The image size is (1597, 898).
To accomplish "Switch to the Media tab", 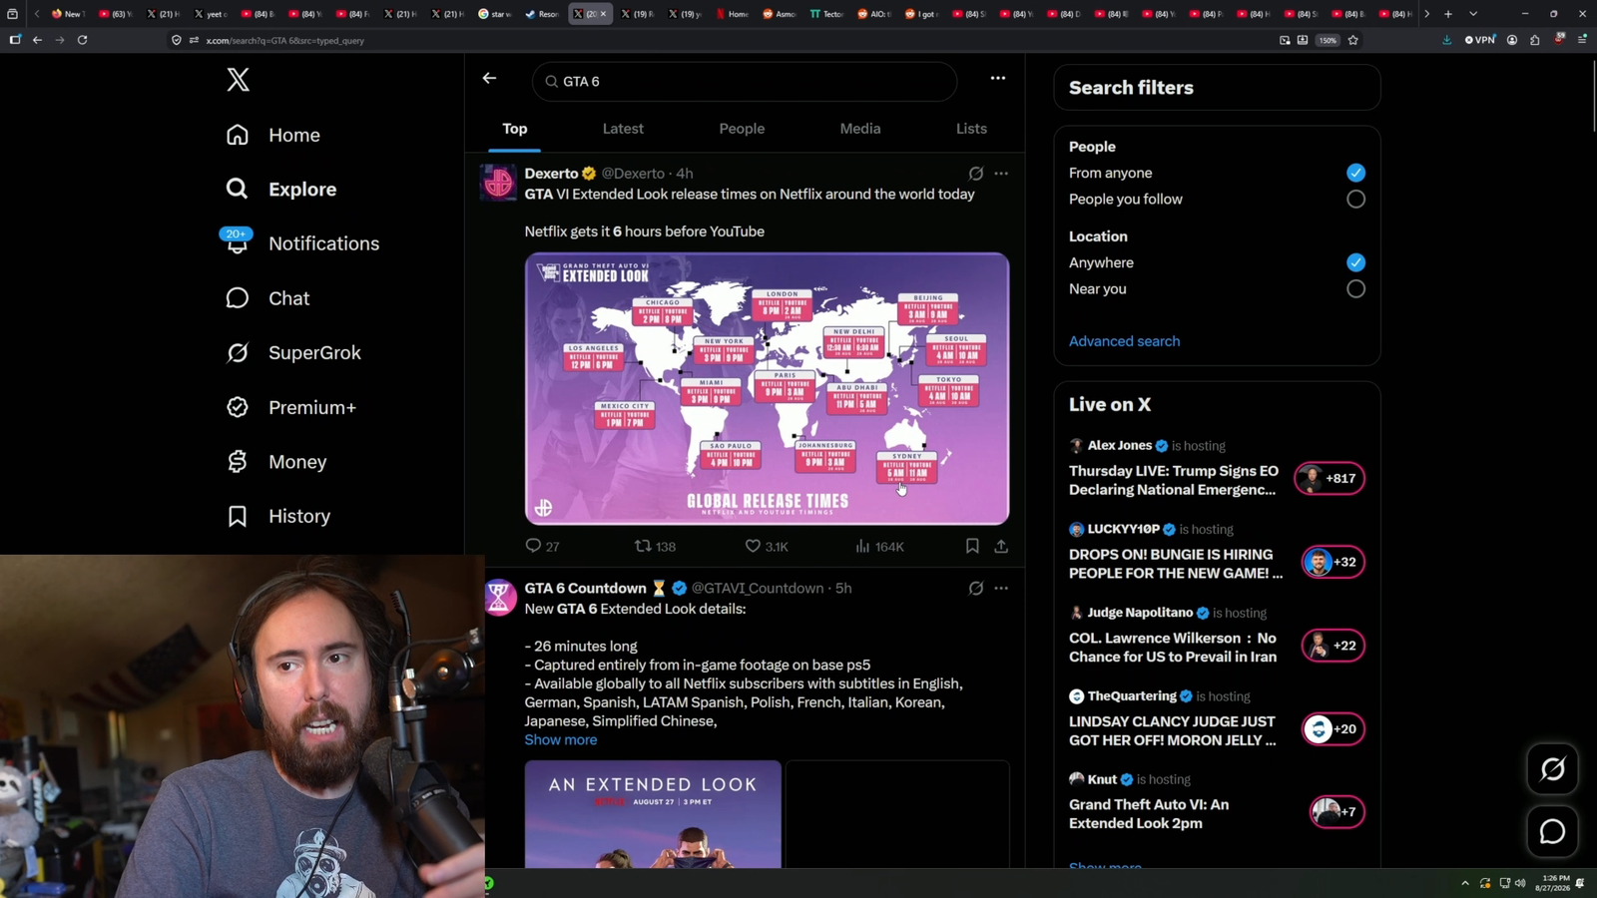I will (x=860, y=129).
